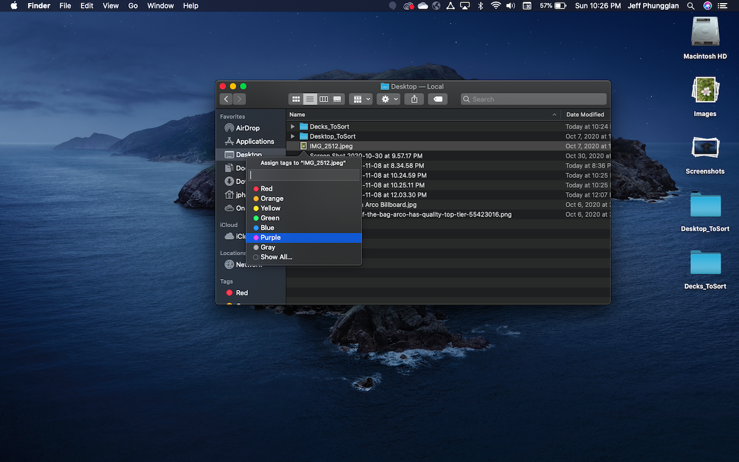Screen dimensions: 739x462
Task: Open the Go menu in the menu bar
Action: pos(132,5)
